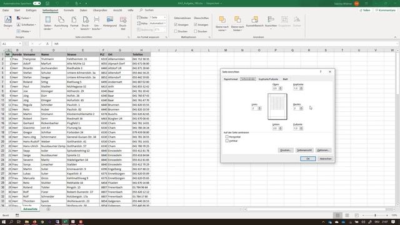Screen dimensions: 400x225
Task: Switch to the Kopfzeile/Fußzeile dialog tab
Action: [268, 79]
